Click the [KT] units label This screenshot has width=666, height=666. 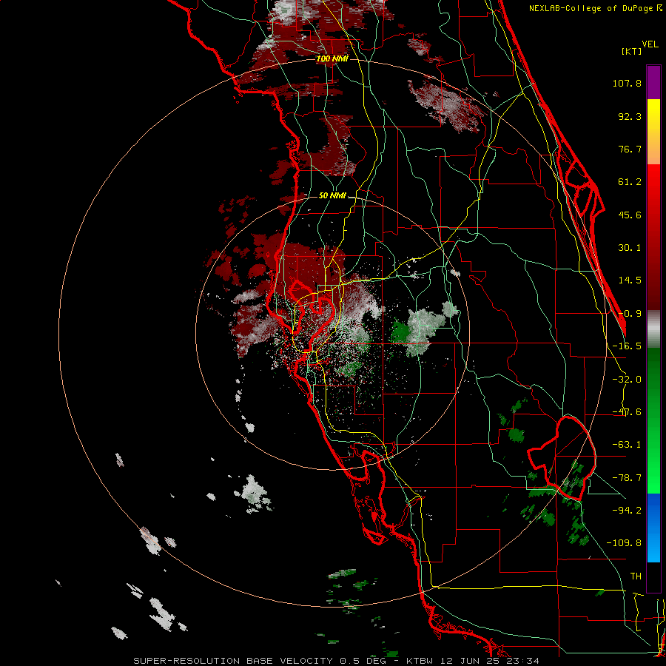(631, 51)
